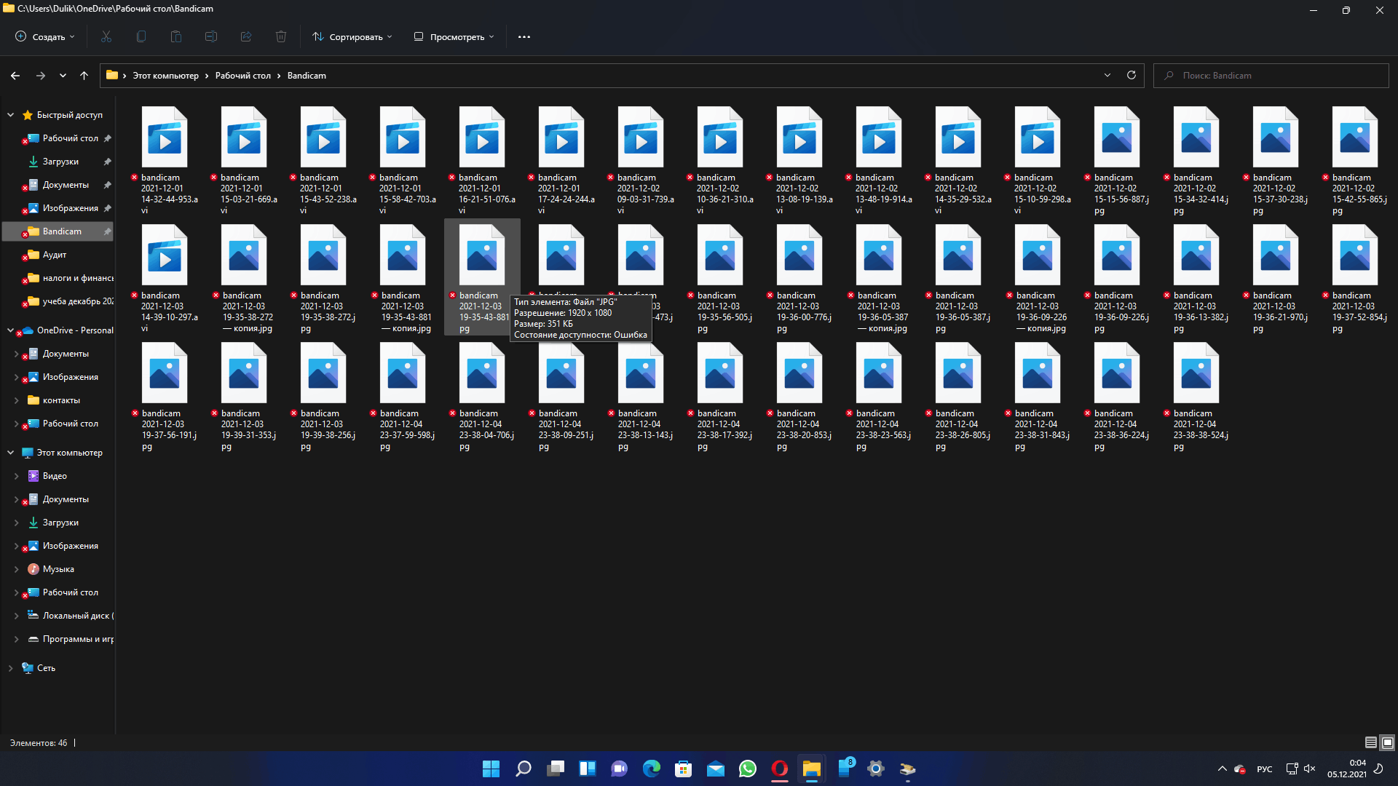Select Bandicam folder in sidebar
The height and width of the screenshot is (786, 1398).
58,231
